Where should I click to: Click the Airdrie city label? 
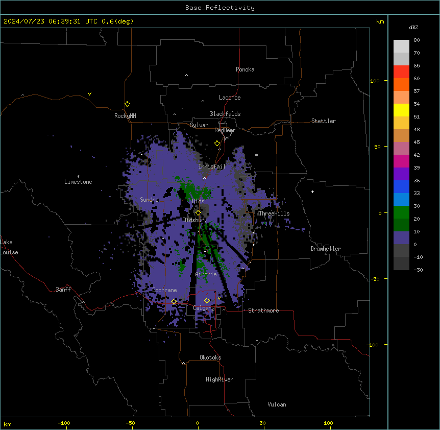click(x=206, y=274)
